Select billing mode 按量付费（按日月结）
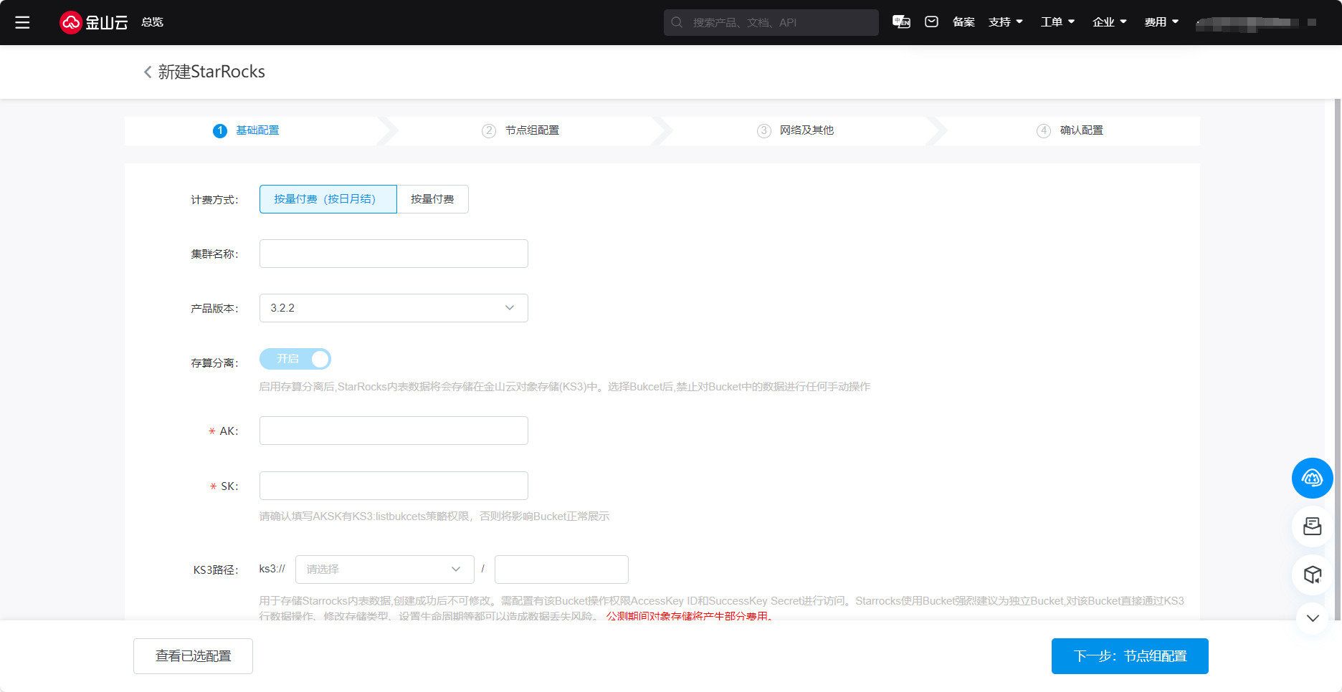The height and width of the screenshot is (692, 1342). 328,199
